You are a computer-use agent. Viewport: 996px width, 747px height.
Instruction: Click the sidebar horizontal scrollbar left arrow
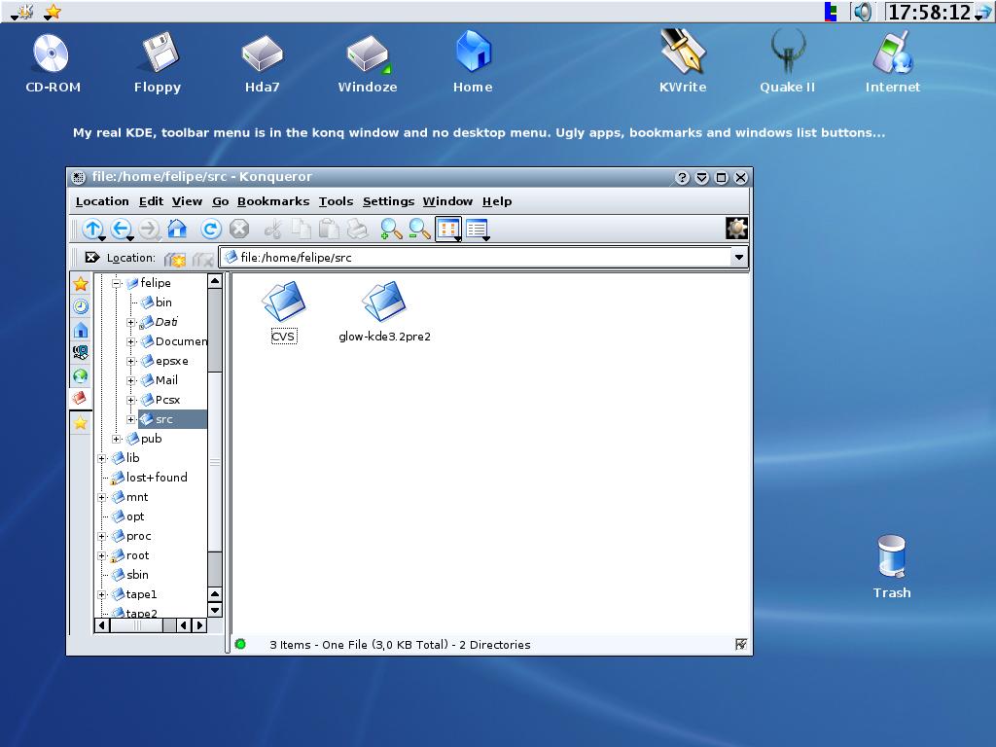click(x=101, y=625)
